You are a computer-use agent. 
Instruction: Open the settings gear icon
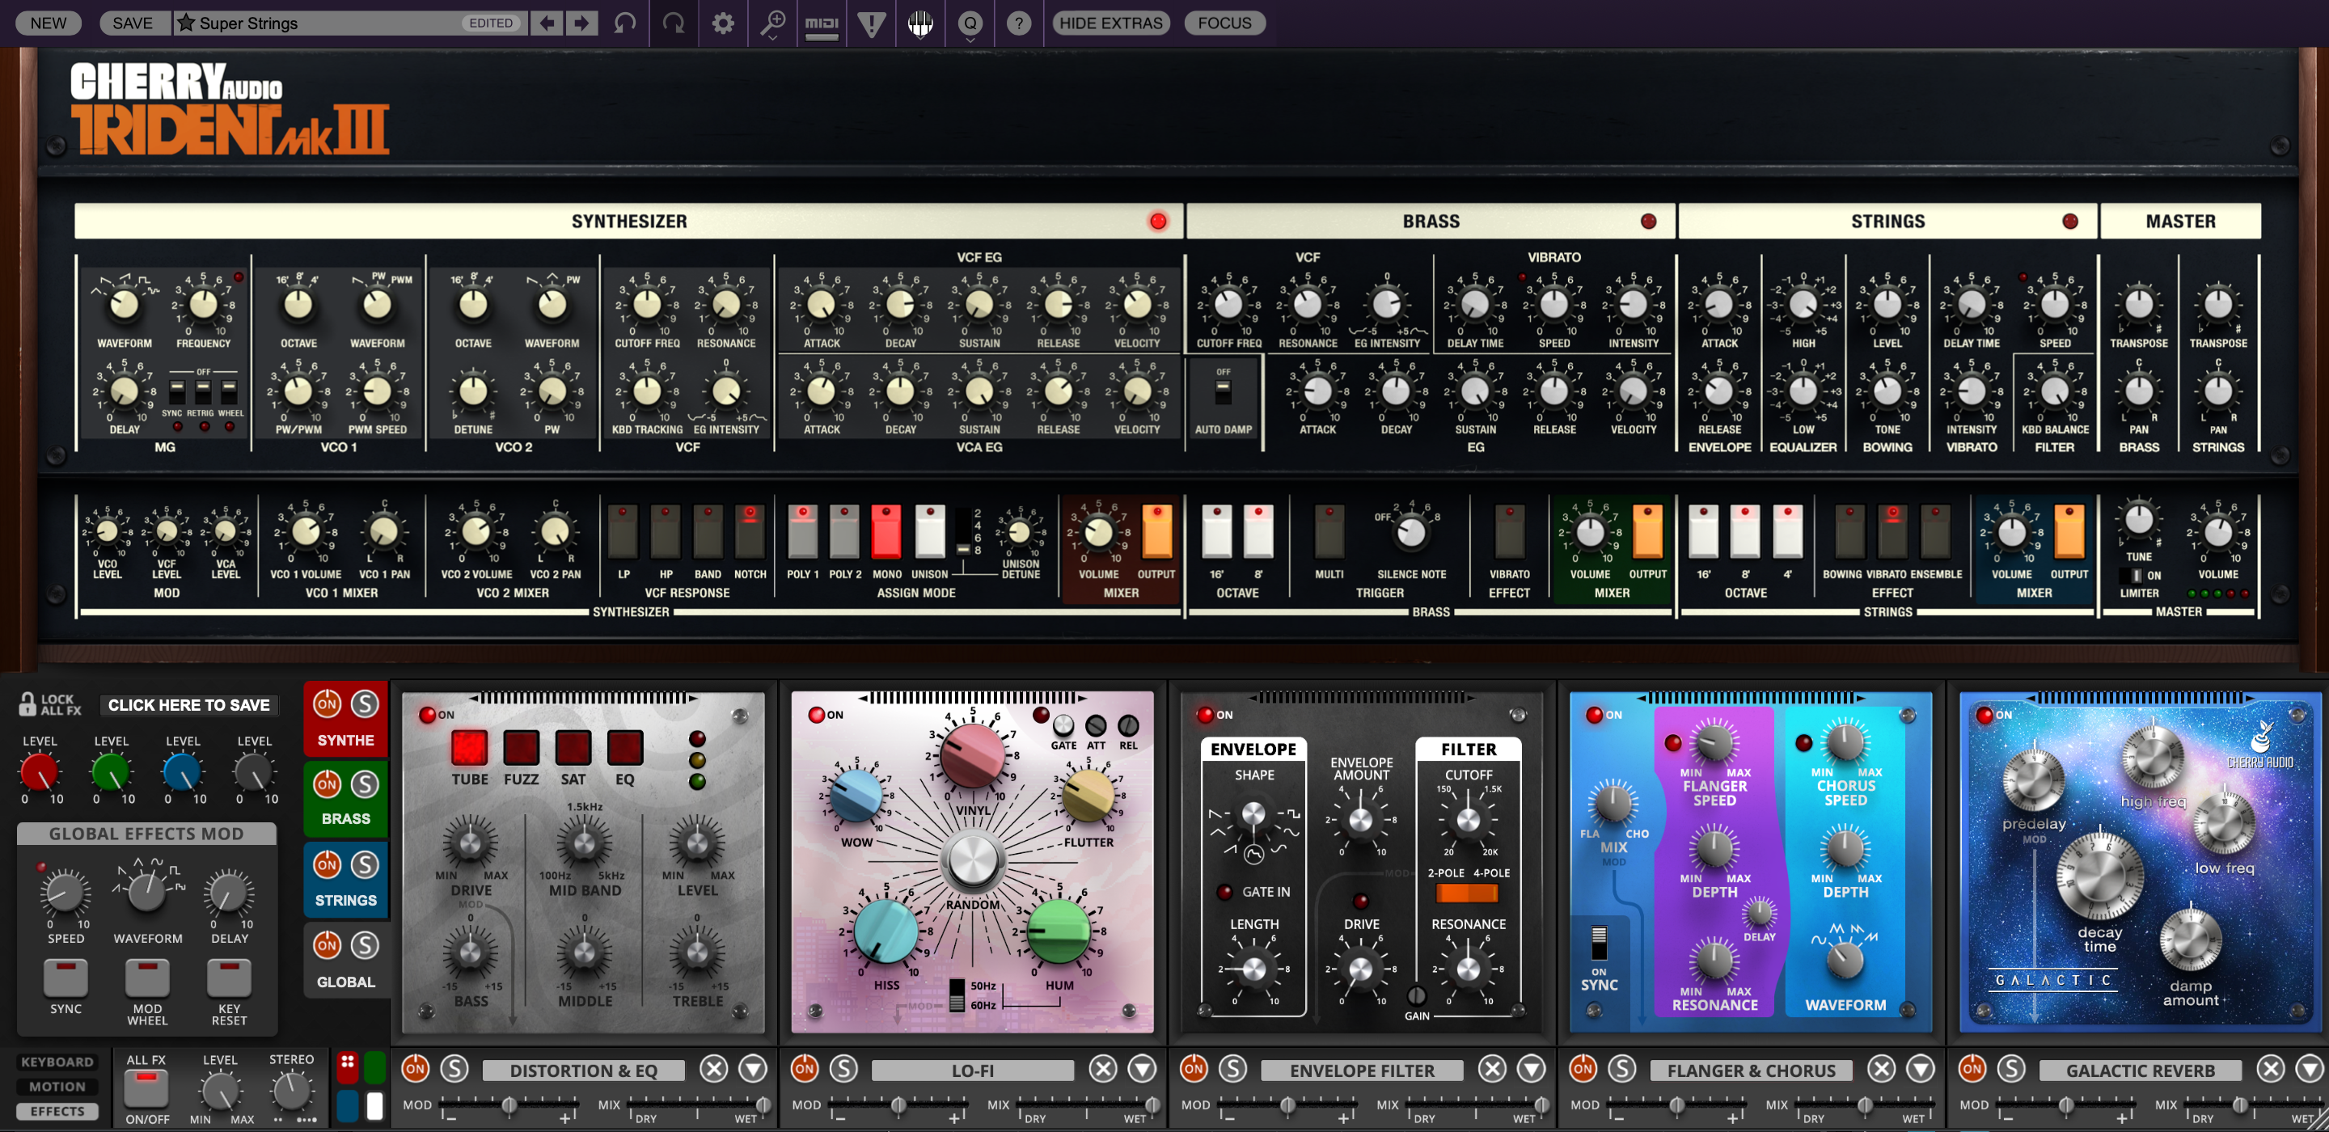tap(721, 23)
